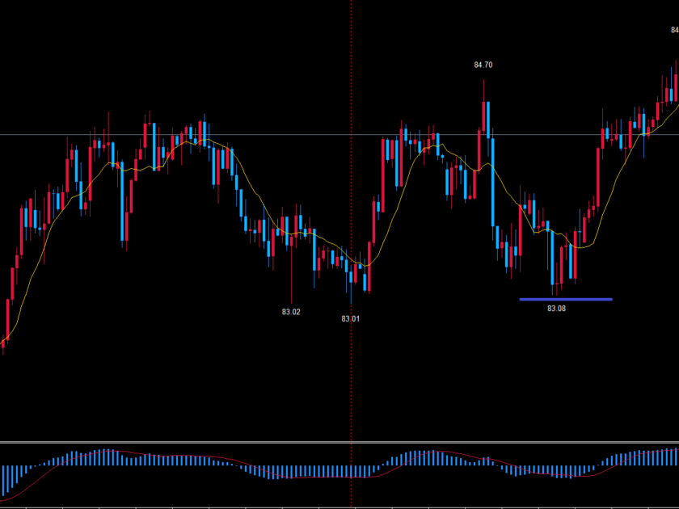679x509 pixels.
Task: Select the gray horizontal price line
Action: point(242,134)
